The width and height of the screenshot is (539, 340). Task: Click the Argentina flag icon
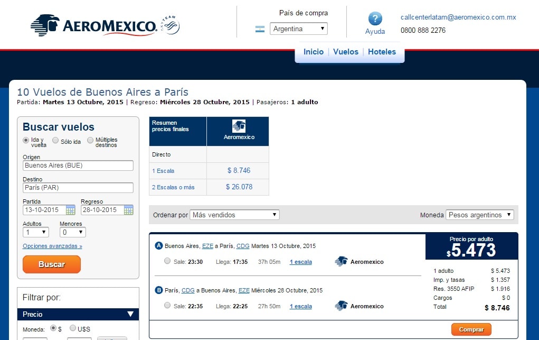(260, 29)
